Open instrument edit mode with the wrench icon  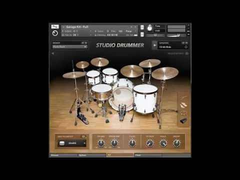pyautogui.click(x=55, y=26)
